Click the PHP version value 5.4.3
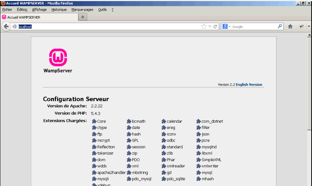The width and height of the screenshot is (312, 186). tap(96, 114)
